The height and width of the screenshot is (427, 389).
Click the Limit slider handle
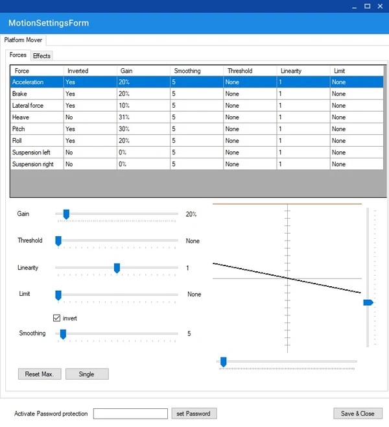tap(58, 295)
